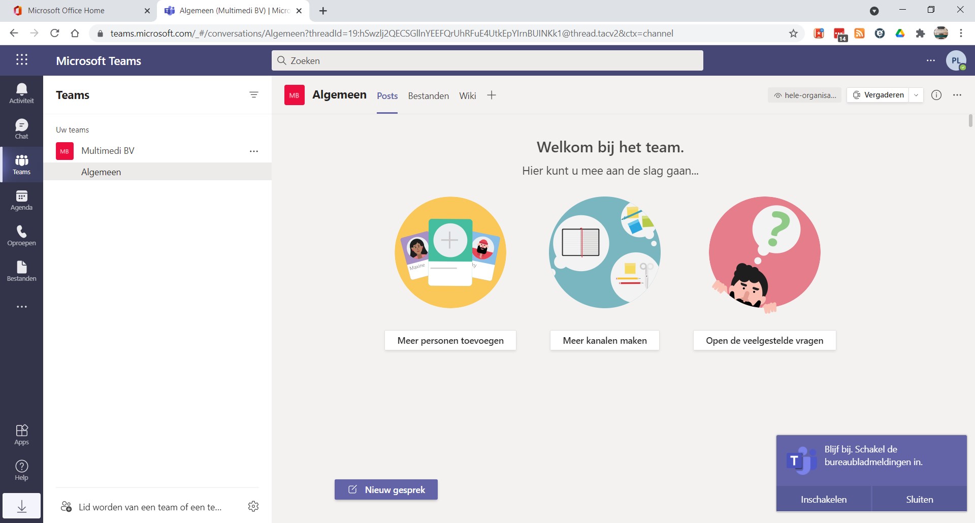Viewport: 975px width, 523px height.
Task: Click the Zoeken search field
Action: 487,60
